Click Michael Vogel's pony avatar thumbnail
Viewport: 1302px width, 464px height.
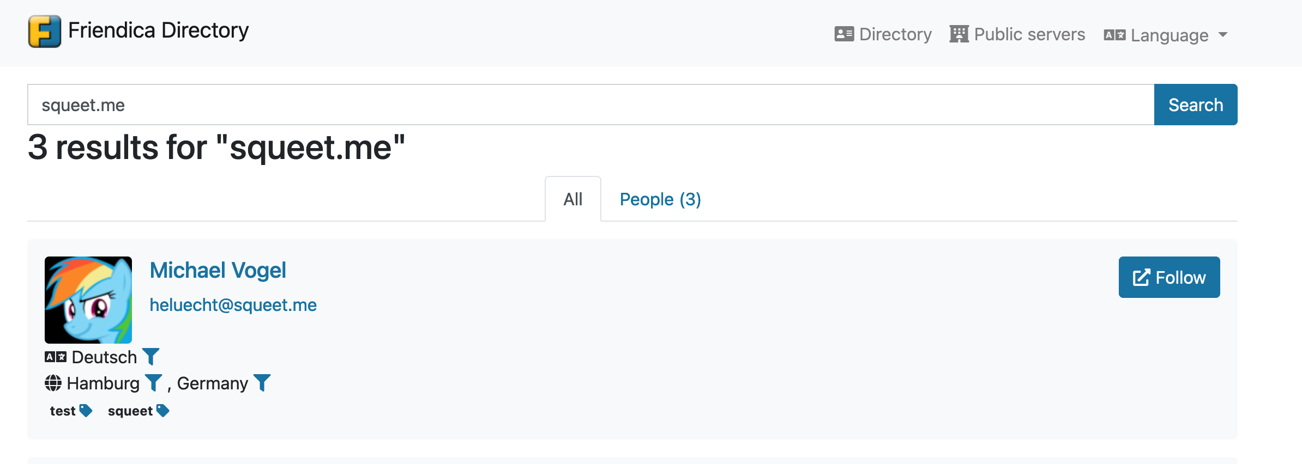(88, 300)
